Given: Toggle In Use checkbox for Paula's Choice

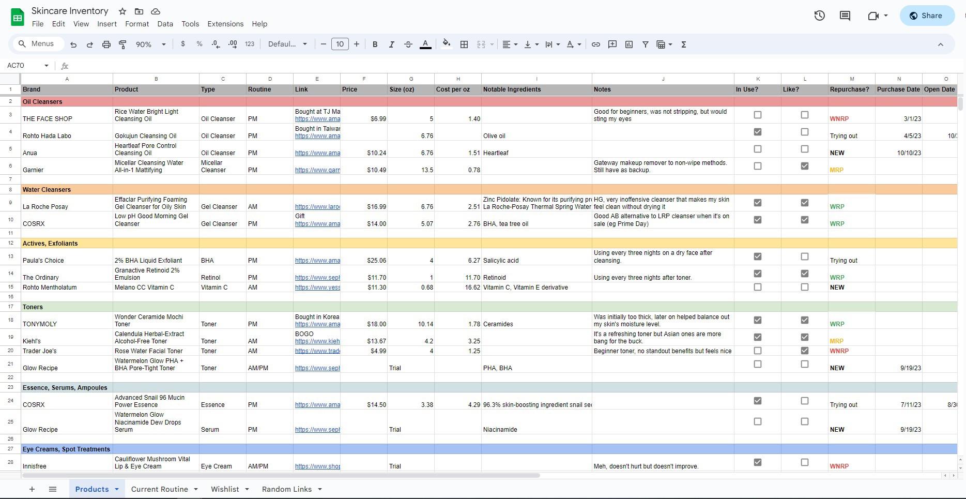Looking at the screenshot, I should pyautogui.click(x=758, y=256).
